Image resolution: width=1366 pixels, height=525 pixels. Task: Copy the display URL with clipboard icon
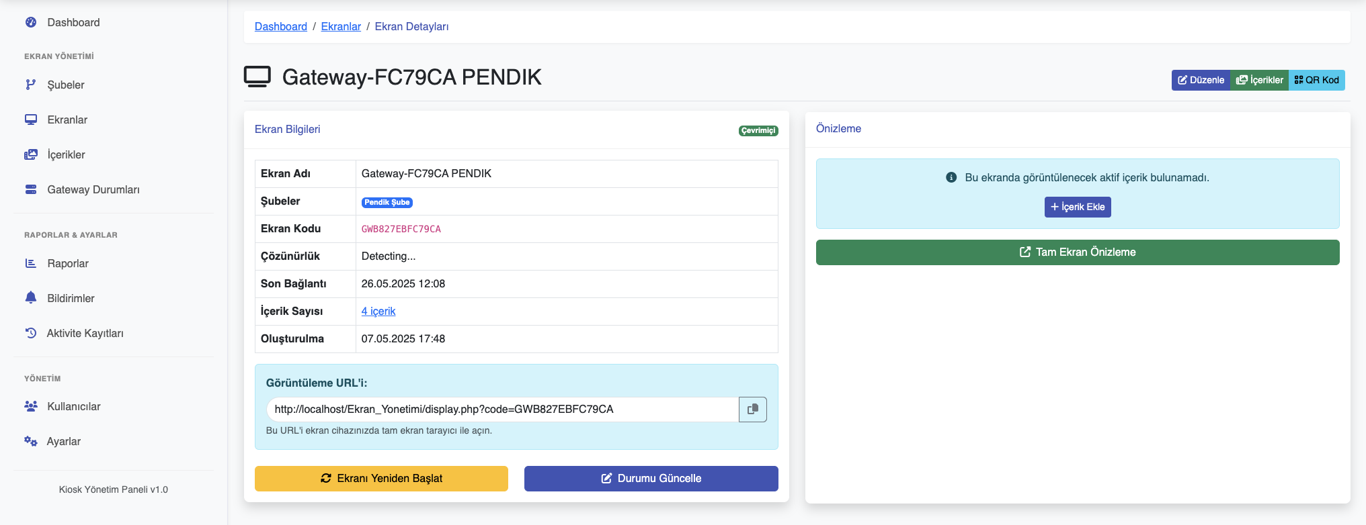753,409
